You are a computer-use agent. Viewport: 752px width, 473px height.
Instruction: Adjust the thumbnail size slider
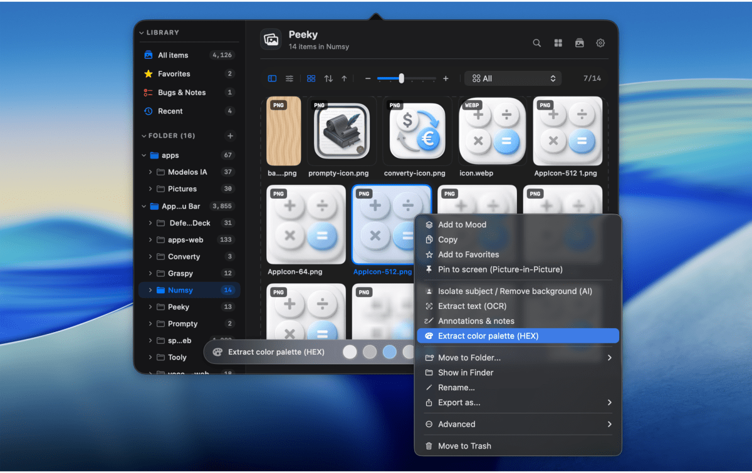[407, 78]
